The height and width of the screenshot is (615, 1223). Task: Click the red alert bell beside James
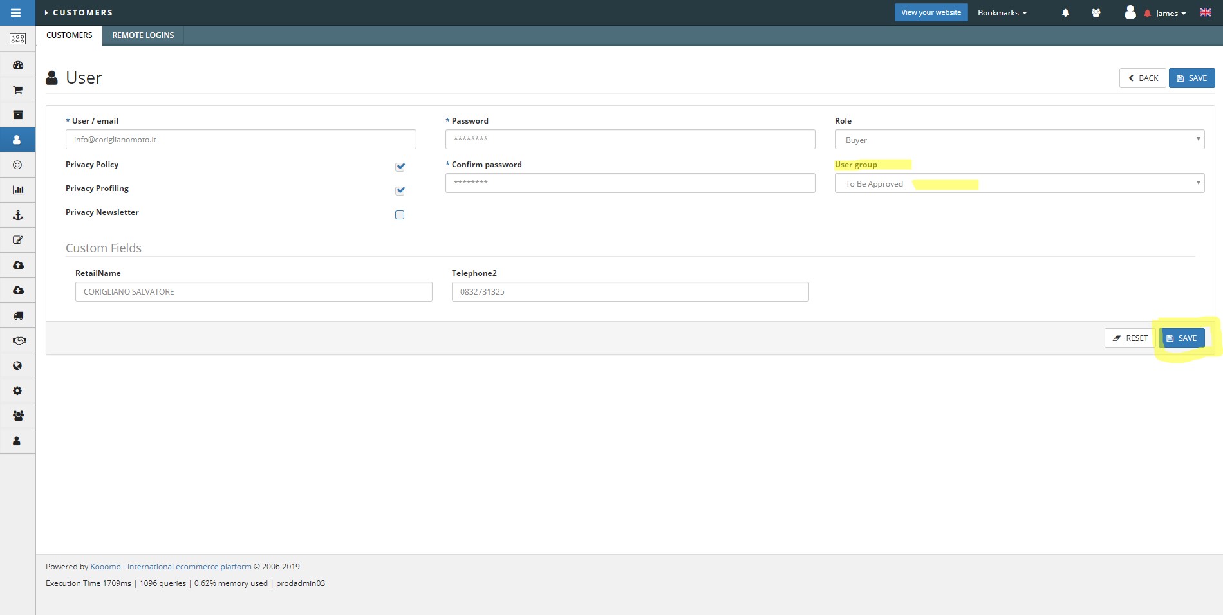pos(1147,14)
